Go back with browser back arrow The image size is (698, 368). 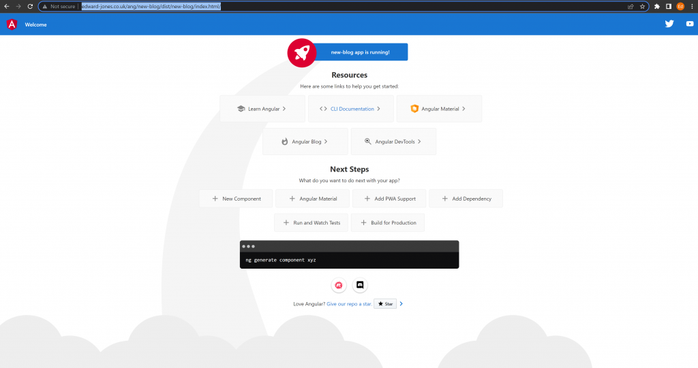click(7, 6)
